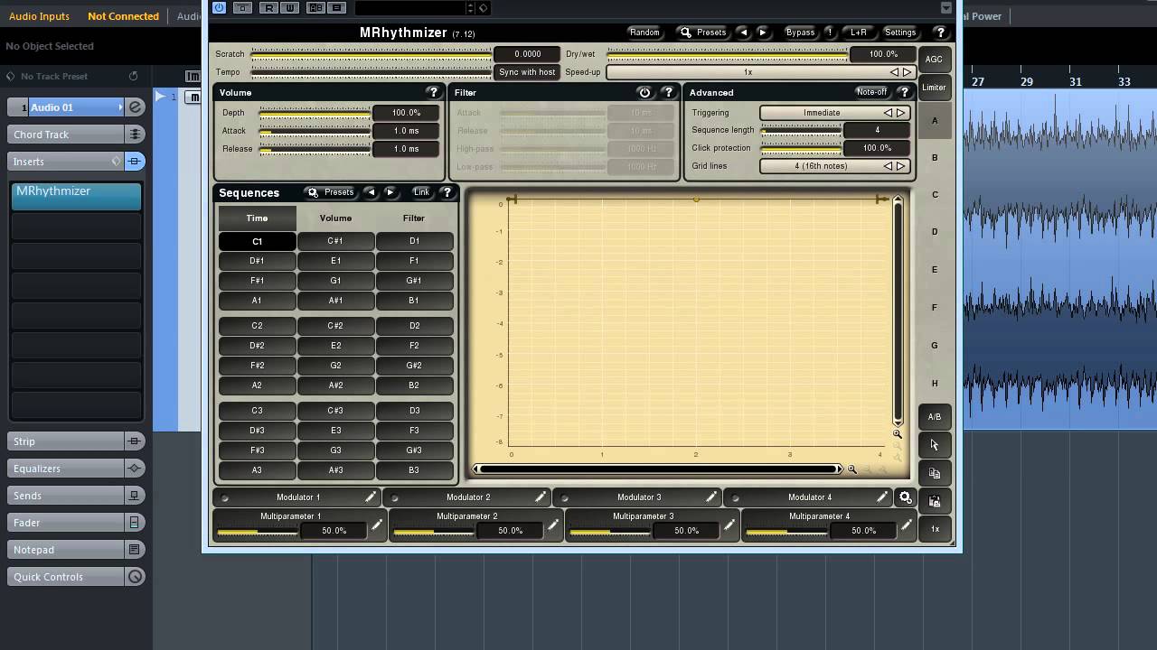Edit Multiparameter 4 with its pencil icon

pyautogui.click(x=907, y=525)
